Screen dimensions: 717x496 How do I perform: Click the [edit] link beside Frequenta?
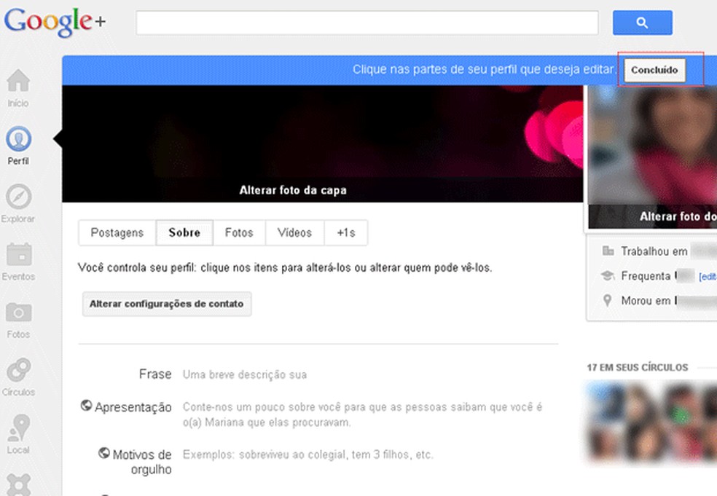pyautogui.click(x=708, y=277)
